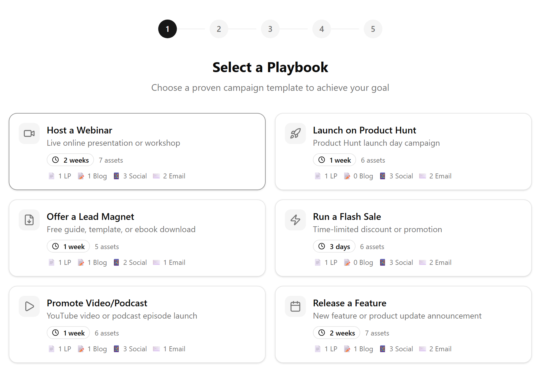Click the 1 week badge on Promote Video/Podcast
This screenshot has height=365, width=540.
68,333
